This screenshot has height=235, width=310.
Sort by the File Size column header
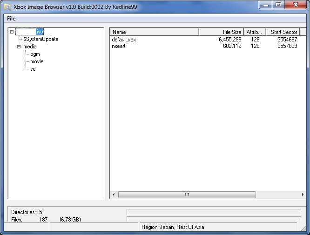coord(222,32)
